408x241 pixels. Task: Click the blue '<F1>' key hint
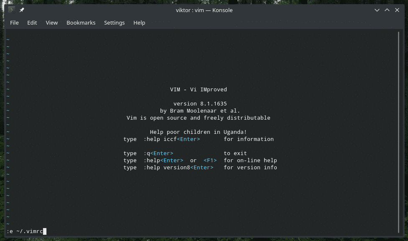pyautogui.click(x=210, y=161)
